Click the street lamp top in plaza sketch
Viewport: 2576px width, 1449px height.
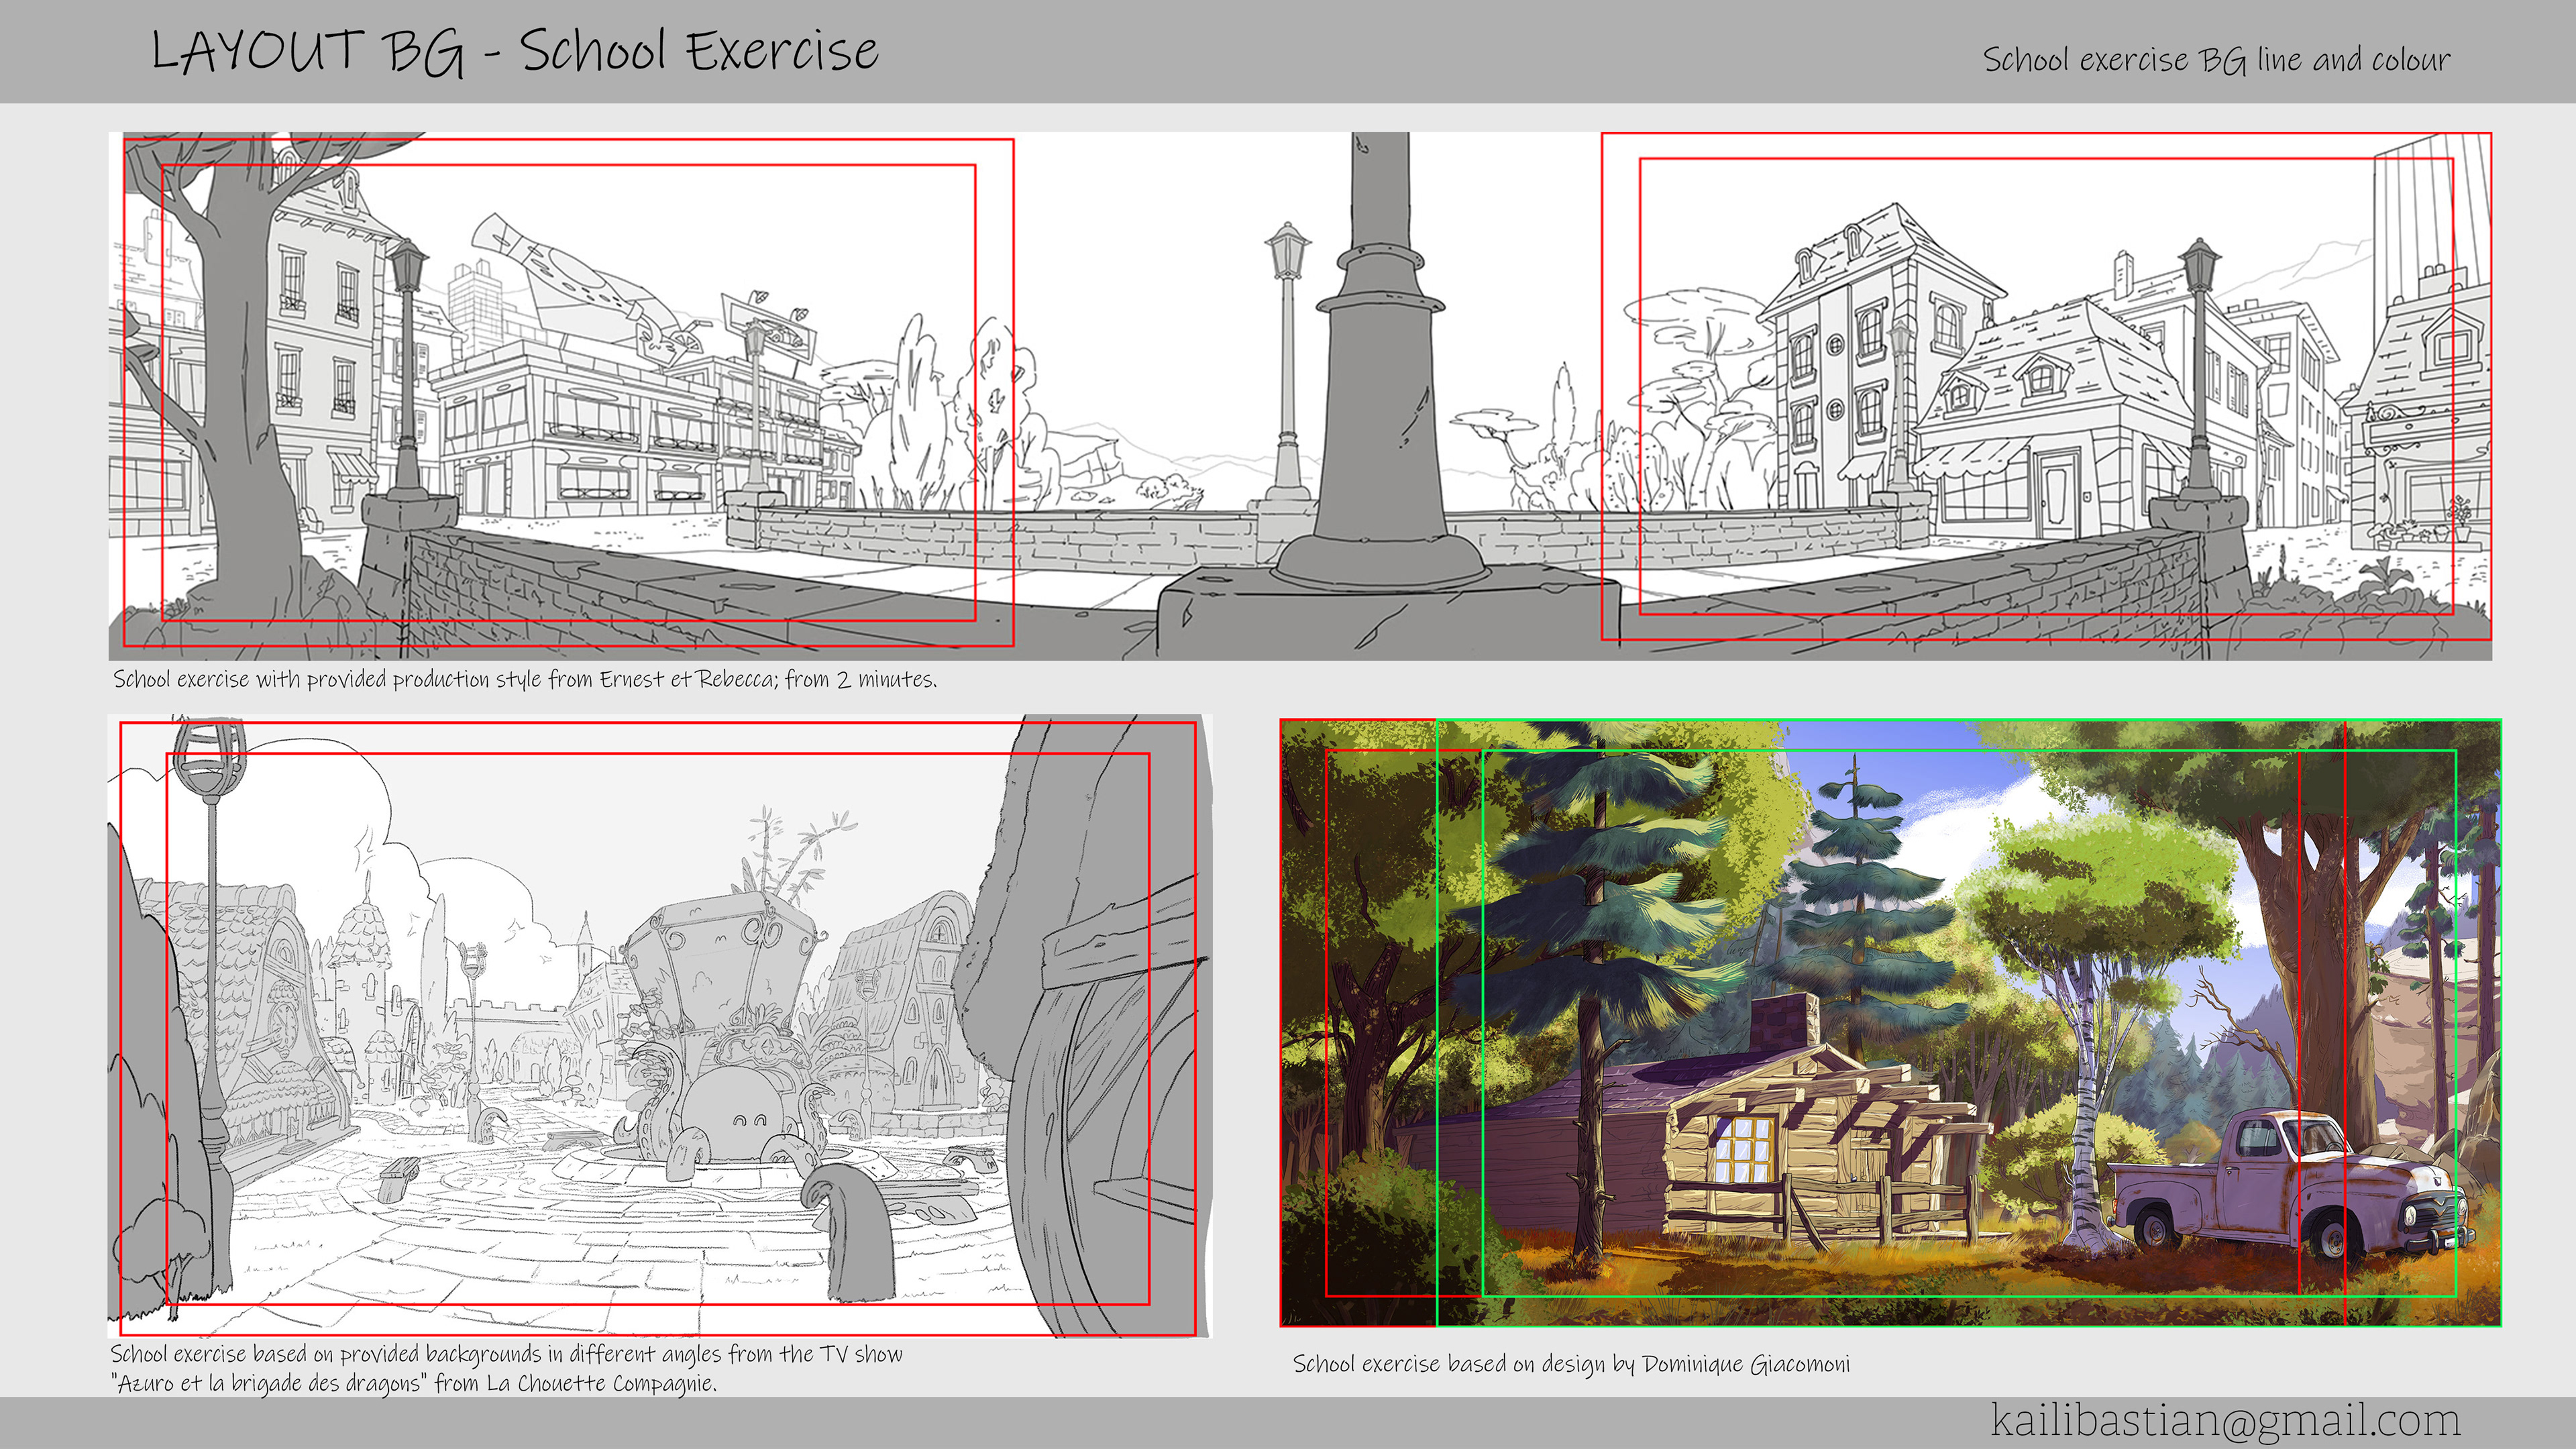tap(209, 758)
